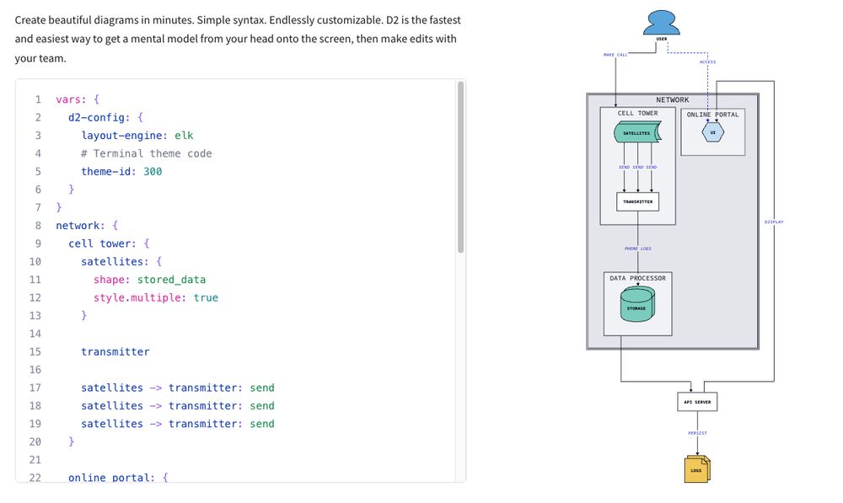Click the intro paragraph starting "Create beautiful diagrams"

238,39
